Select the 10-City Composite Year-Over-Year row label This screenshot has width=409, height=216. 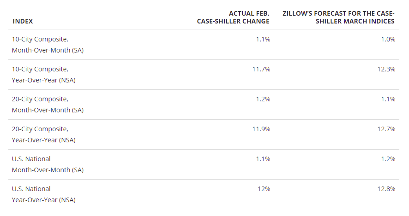click(44, 75)
